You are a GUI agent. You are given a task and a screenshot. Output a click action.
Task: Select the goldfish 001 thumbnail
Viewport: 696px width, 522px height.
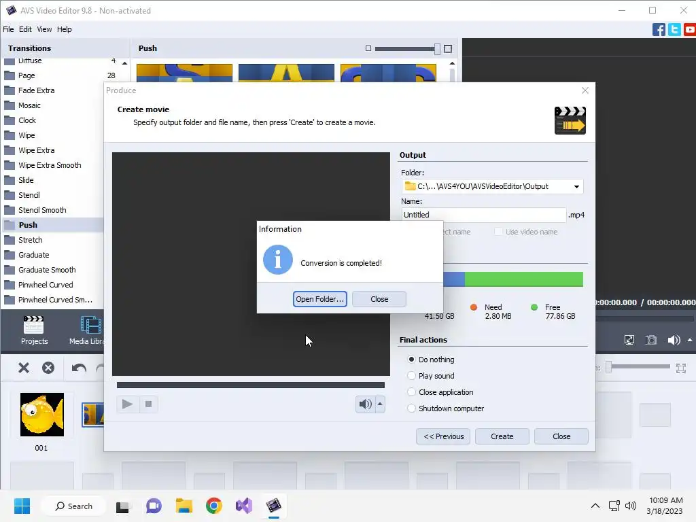pyautogui.click(x=41, y=415)
